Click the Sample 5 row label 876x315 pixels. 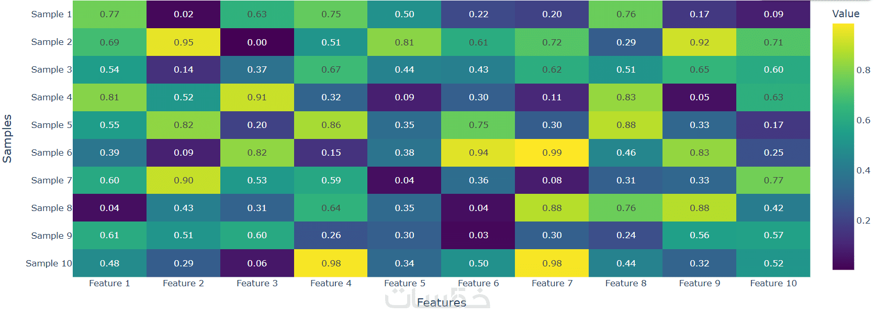pyautogui.click(x=51, y=125)
